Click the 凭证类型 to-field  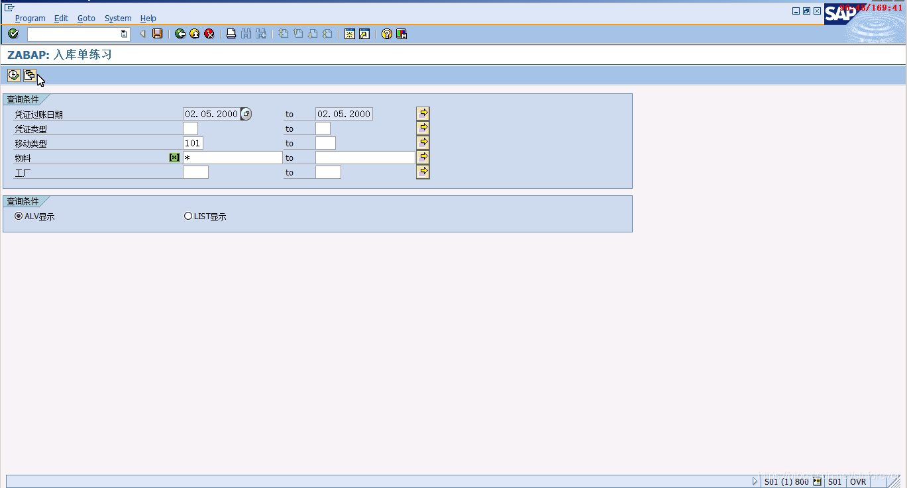(x=323, y=128)
